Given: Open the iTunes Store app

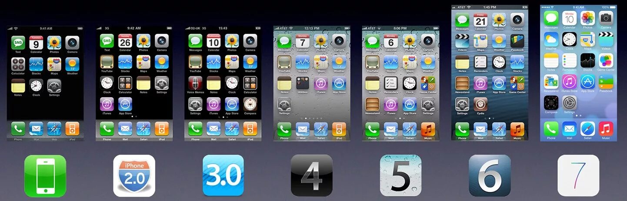Looking at the screenshot, I should pos(569,81).
